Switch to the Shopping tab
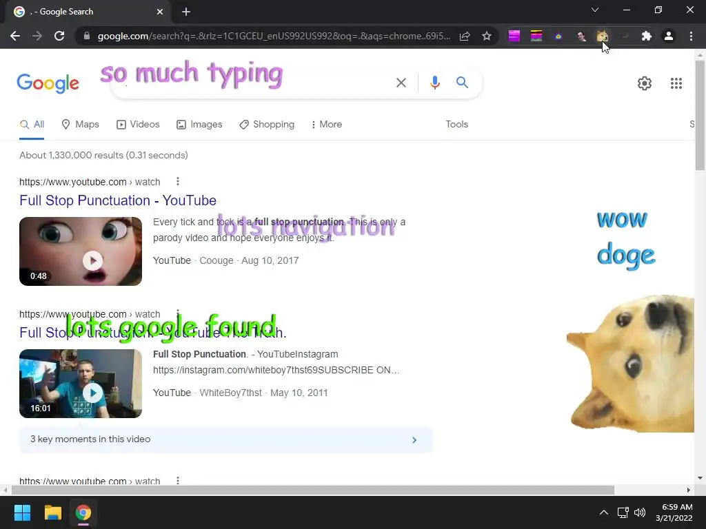This screenshot has width=706, height=529. pyautogui.click(x=267, y=125)
